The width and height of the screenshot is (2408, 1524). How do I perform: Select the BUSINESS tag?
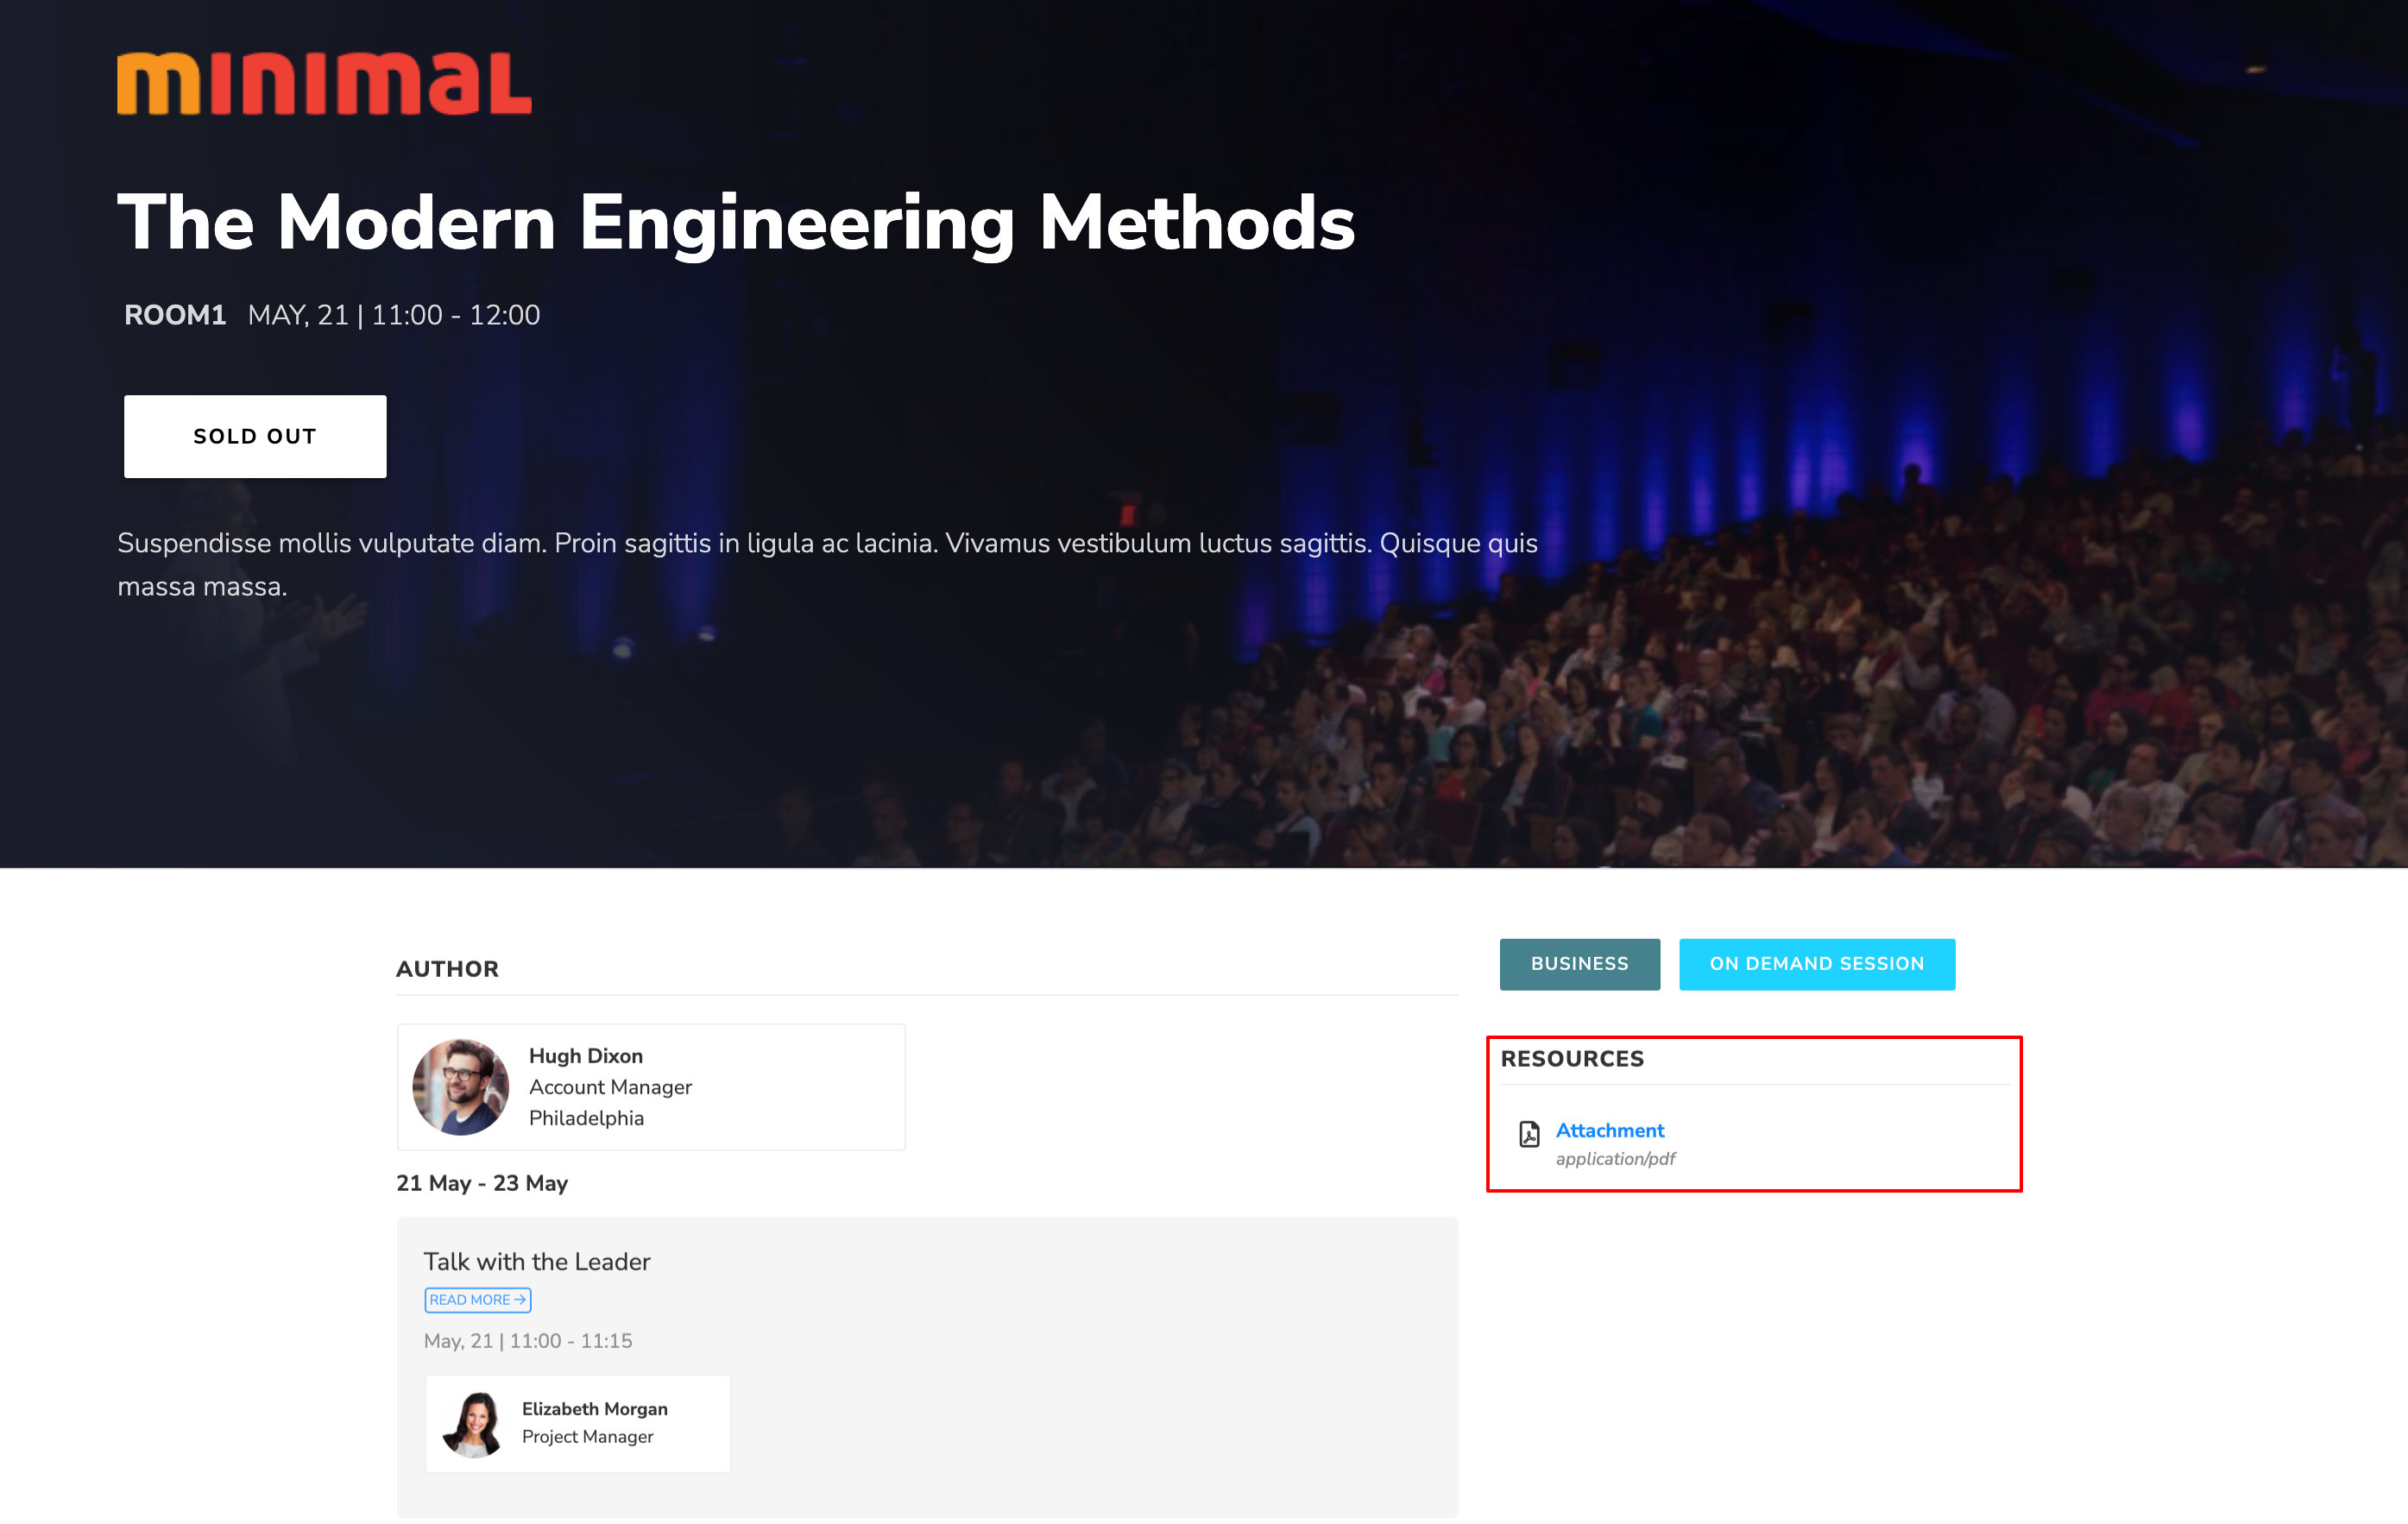[x=1580, y=964]
